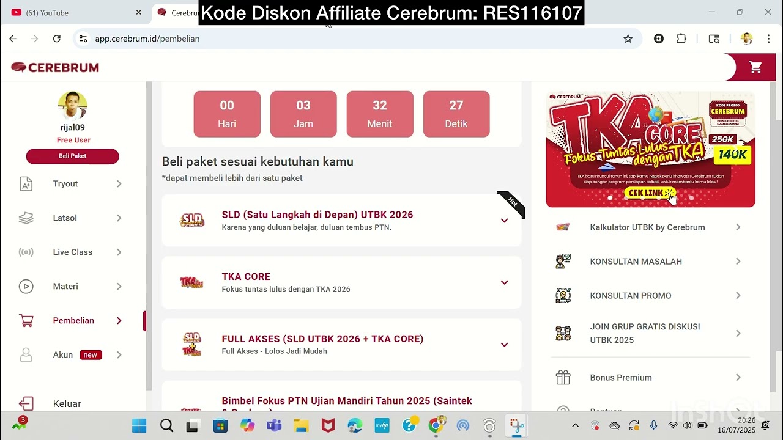
Task: Click the TKA CORE package logo
Action: tap(191, 282)
